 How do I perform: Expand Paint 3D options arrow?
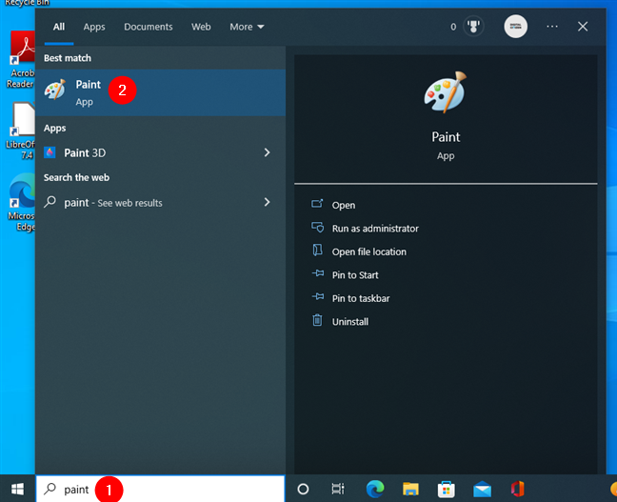click(x=268, y=152)
